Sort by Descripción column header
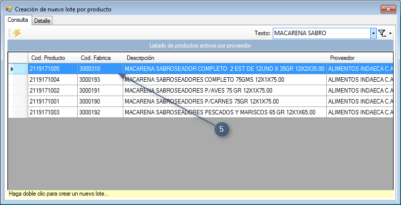The image size is (401, 205). pos(225,58)
